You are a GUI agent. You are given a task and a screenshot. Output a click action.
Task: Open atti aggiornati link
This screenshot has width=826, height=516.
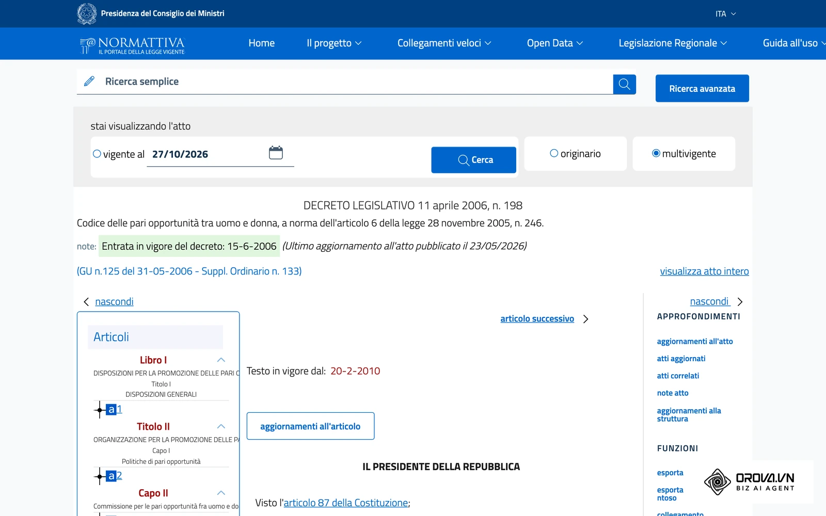681,359
